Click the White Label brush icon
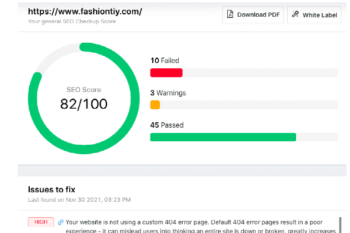 [x=295, y=14]
